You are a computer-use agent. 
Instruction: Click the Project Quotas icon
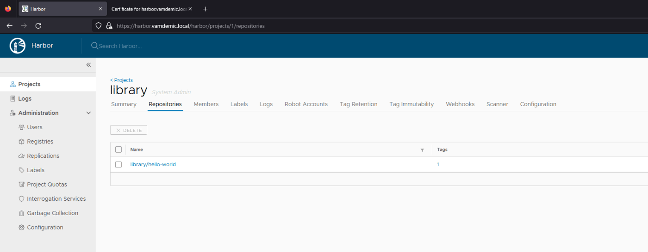[x=21, y=185]
